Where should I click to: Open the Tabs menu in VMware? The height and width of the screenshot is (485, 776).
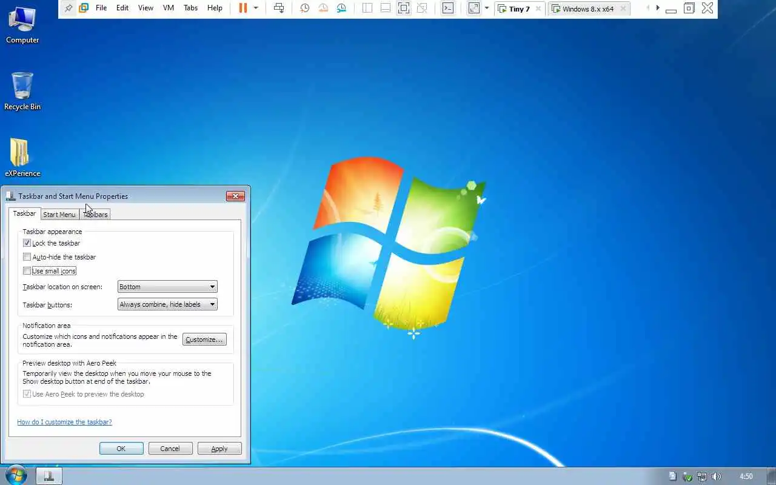[191, 8]
